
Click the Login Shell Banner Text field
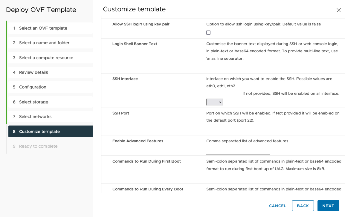pos(238,68)
